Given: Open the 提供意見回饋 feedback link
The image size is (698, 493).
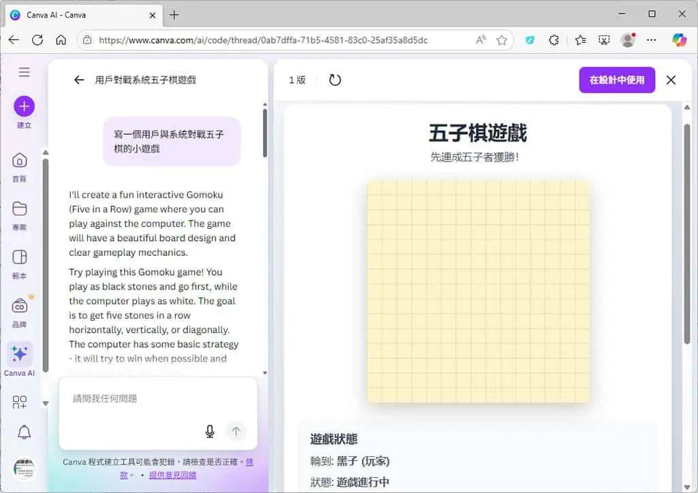Looking at the screenshot, I should [172, 475].
